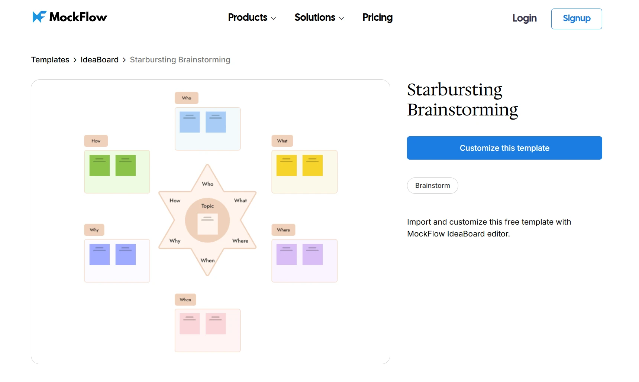Open the Login page
This screenshot has width=639, height=382.
(x=524, y=18)
